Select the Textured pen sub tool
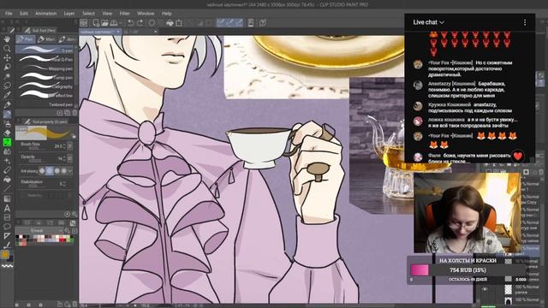This screenshot has width=548, height=308. click(45, 104)
